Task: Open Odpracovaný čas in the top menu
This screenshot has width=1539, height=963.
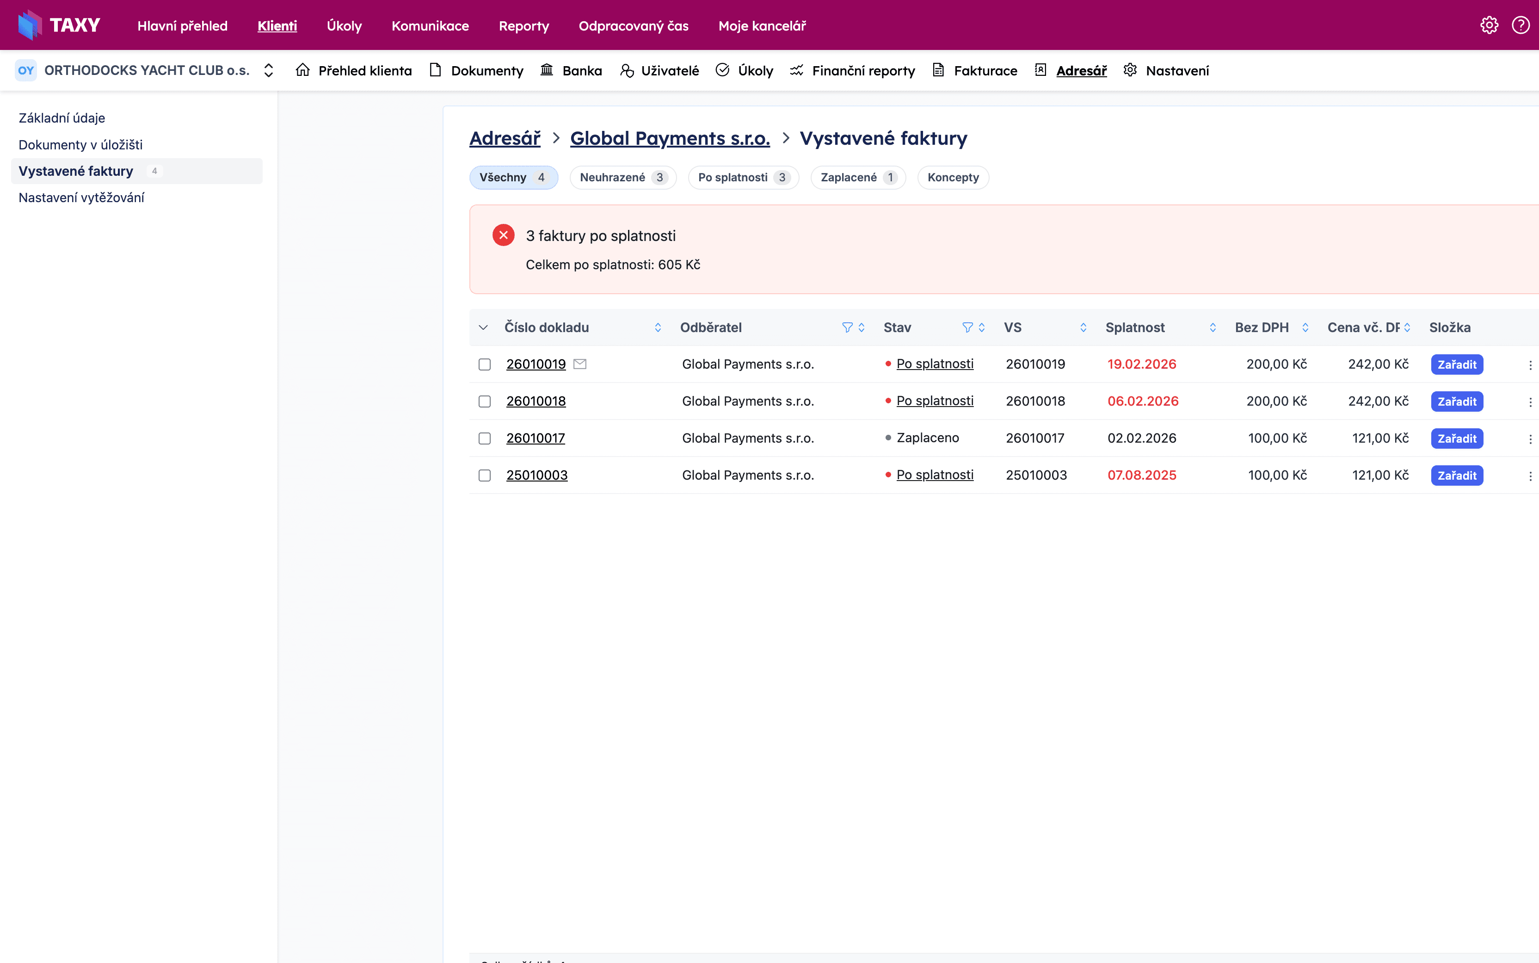Action: 634,25
